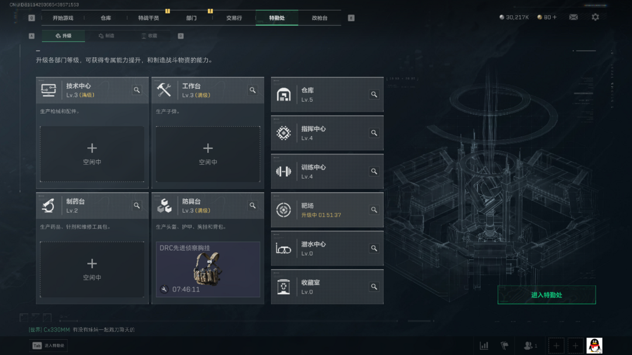This screenshot has height=355, width=632.
Task: Add production in 制药台 idle slot
Action: pos(92,269)
